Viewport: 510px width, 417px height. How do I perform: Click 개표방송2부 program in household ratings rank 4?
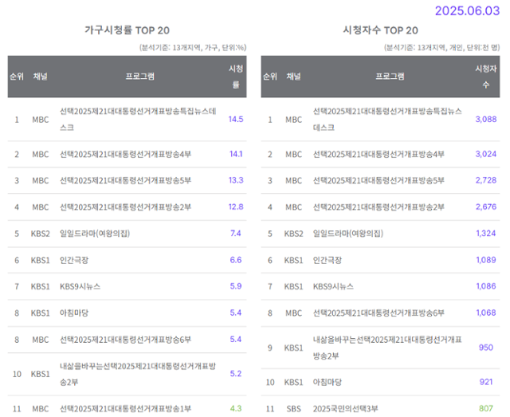tap(126, 207)
